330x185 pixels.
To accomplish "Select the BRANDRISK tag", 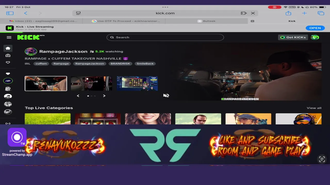I will pos(120,63).
